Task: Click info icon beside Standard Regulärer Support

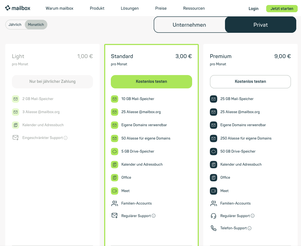Action: 154,216
